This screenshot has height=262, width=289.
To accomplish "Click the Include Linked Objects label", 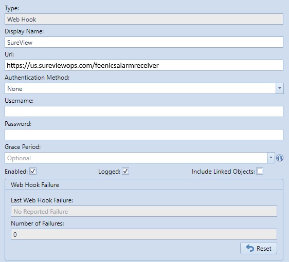I will 223,172.
